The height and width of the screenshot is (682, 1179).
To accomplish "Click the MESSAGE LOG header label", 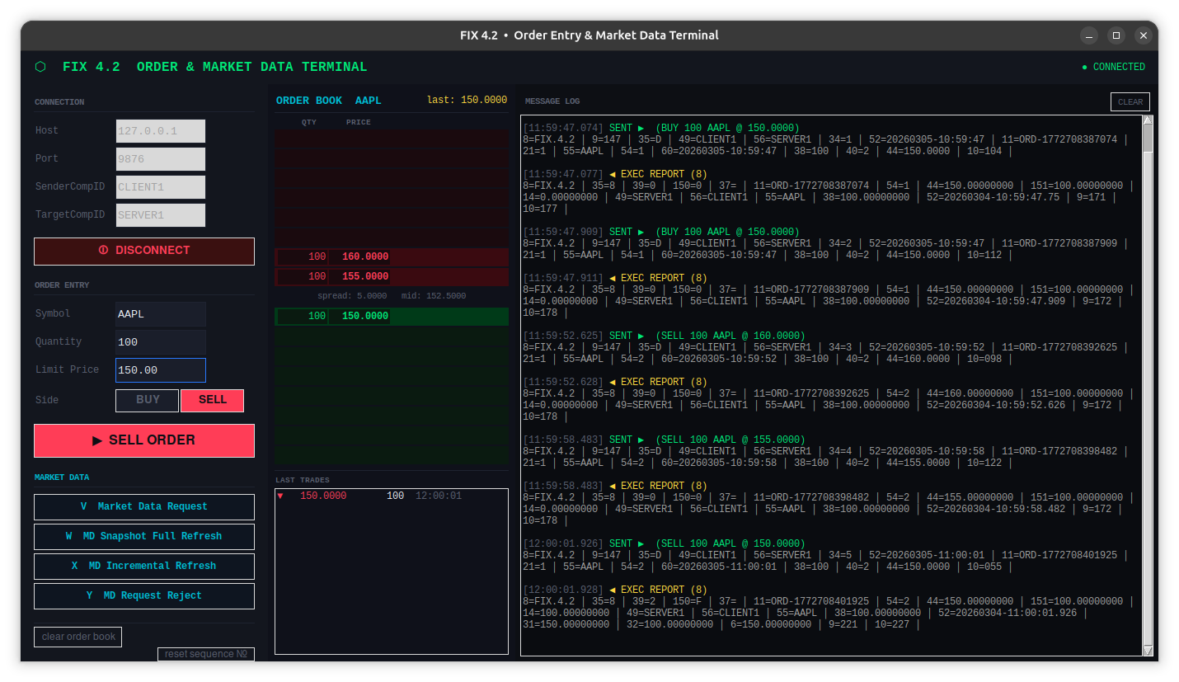I will point(552,101).
